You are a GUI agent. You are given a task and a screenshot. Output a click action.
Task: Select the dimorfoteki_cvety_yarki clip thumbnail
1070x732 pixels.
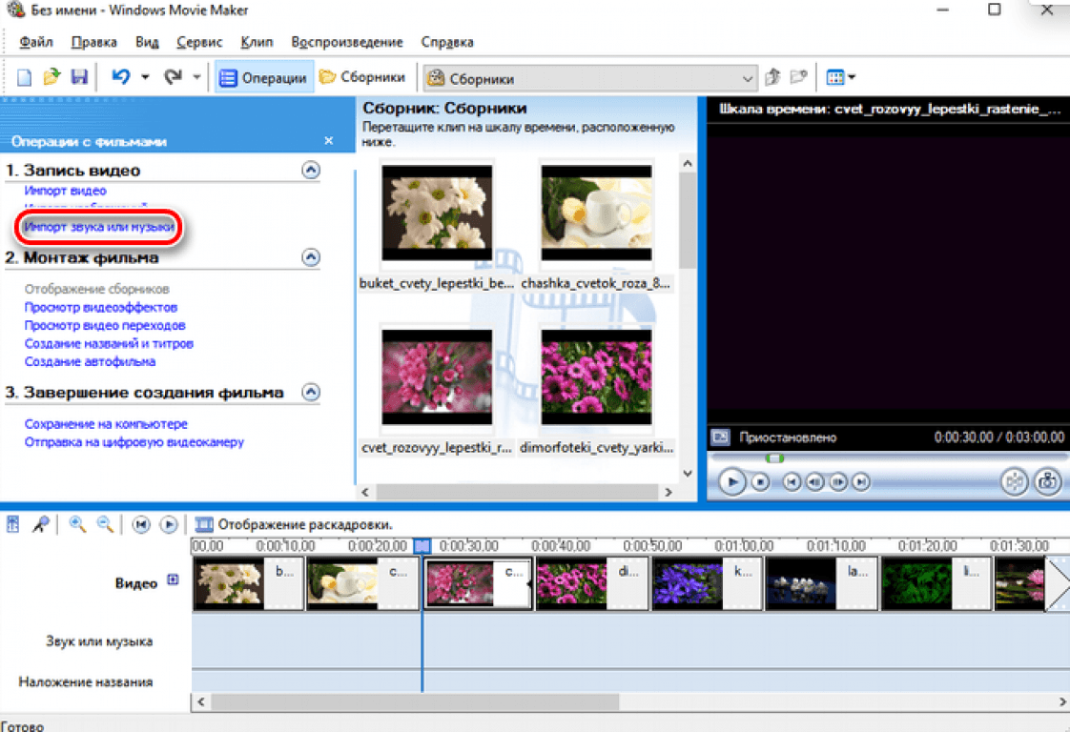coord(596,377)
